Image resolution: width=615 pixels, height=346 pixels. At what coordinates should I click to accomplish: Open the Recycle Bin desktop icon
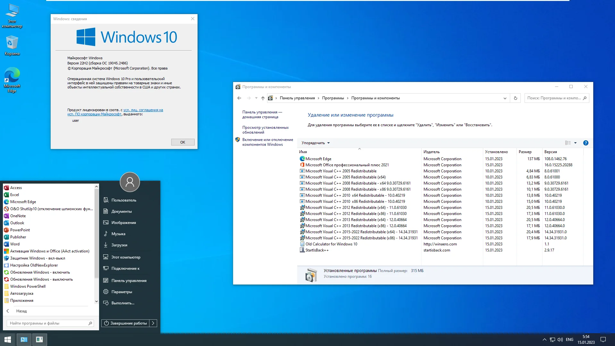coord(12,45)
